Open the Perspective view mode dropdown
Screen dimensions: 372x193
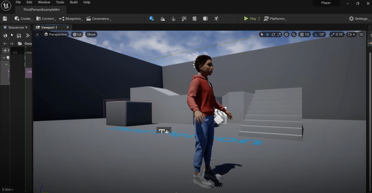tap(55, 35)
